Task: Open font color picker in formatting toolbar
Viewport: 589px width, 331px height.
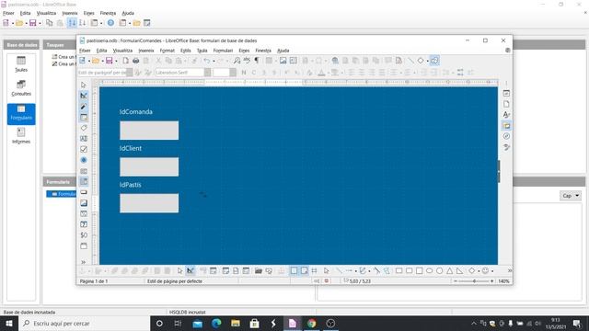Action: pyautogui.click(x=321, y=73)
